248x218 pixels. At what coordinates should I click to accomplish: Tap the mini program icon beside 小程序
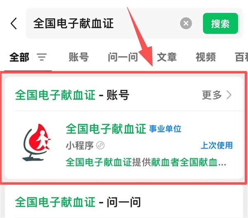100,145
